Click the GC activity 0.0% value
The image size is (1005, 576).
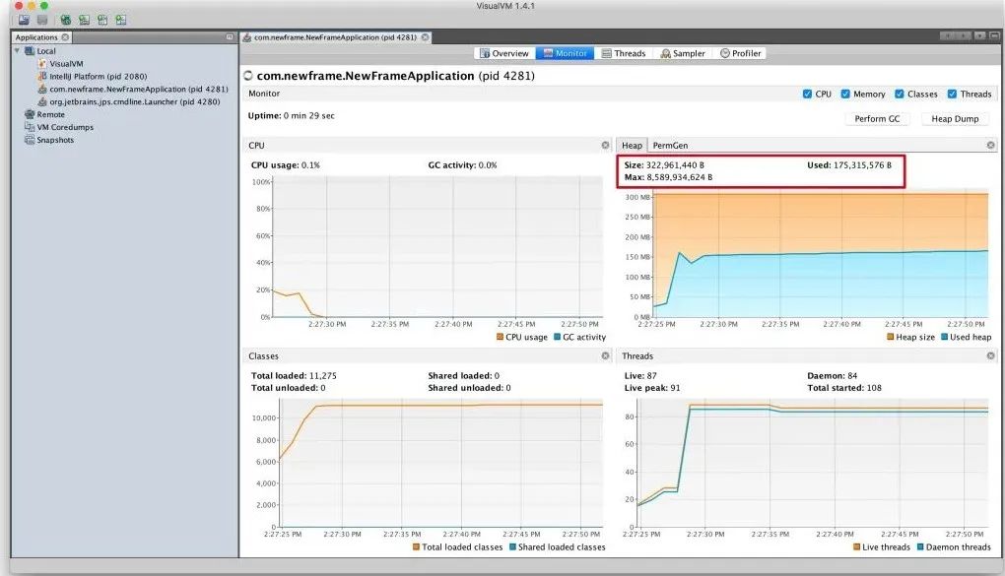[x=488, y=165]
